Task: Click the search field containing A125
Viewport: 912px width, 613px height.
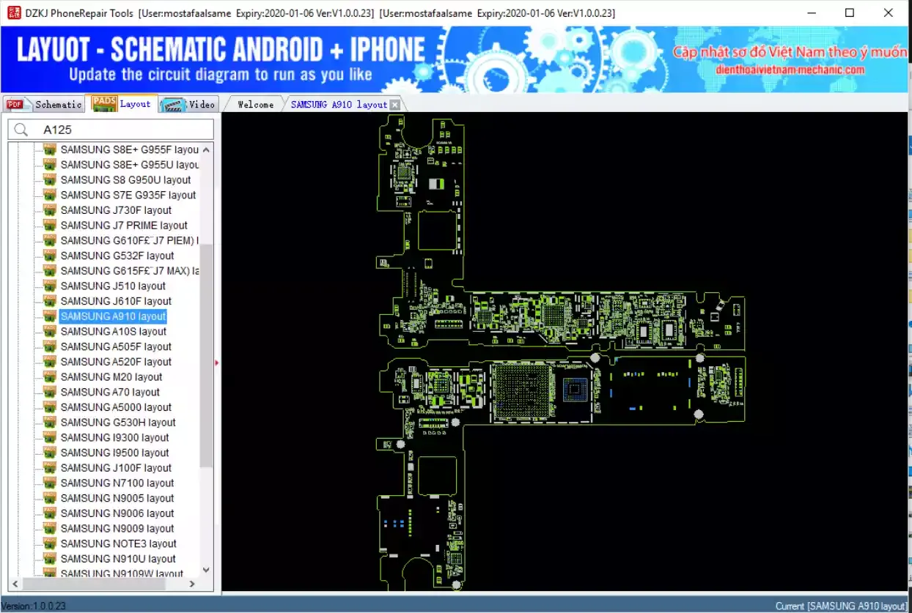Action: click(x=111, y=130)
